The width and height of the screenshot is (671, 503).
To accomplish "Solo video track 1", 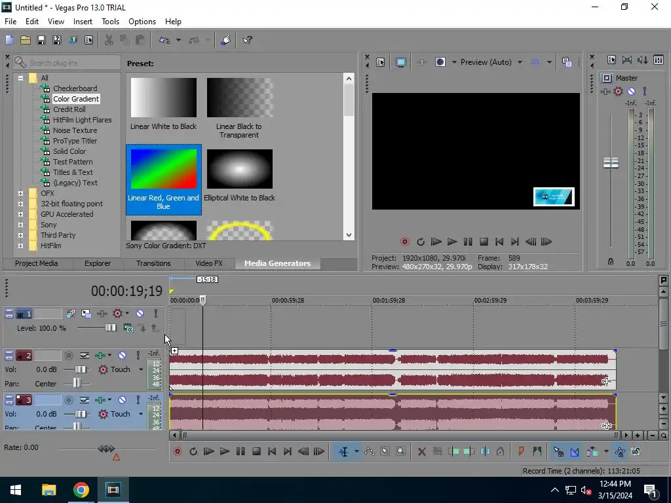I will point(156,314).
